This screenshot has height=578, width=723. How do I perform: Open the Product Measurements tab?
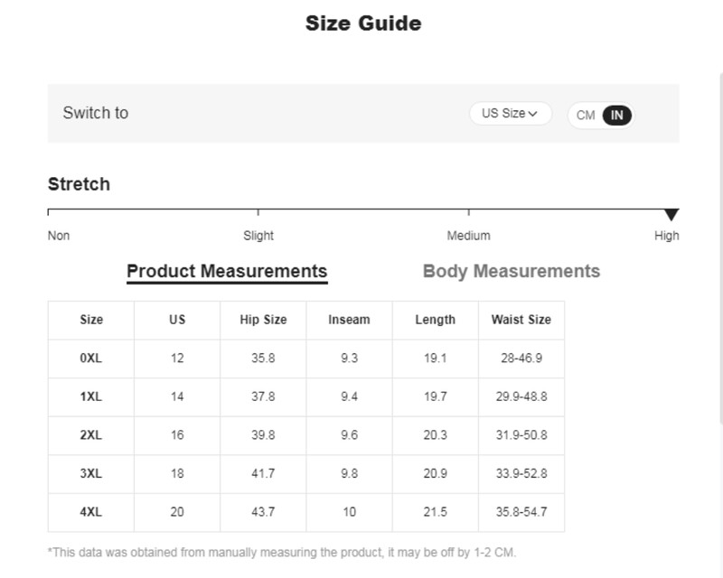point(227,271)
